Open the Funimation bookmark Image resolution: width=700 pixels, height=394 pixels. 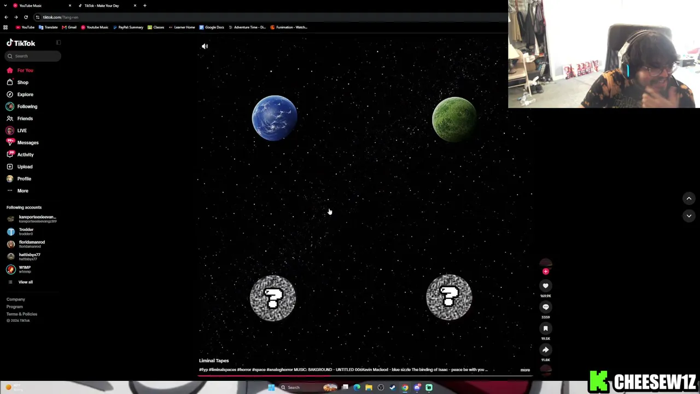289,27
